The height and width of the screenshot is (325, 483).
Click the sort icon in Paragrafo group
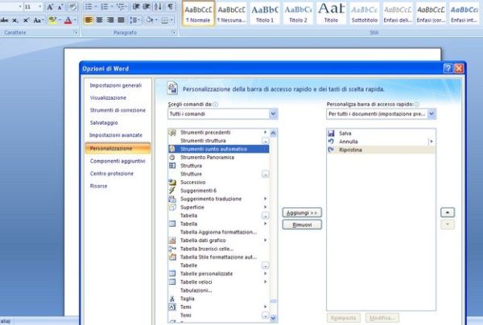coord(158,6)
